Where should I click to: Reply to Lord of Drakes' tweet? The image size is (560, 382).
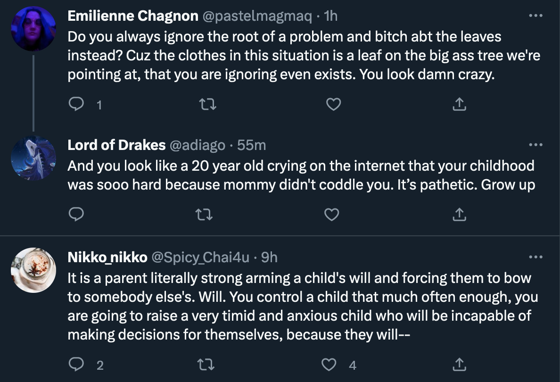[x=76, y=215]
